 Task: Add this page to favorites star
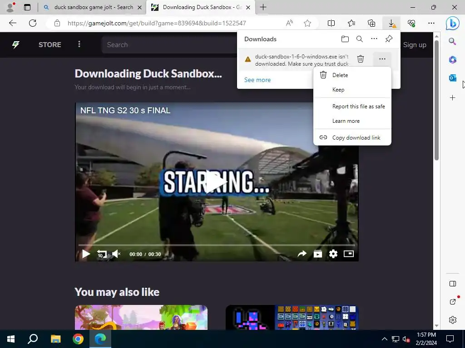pos(307,23)
